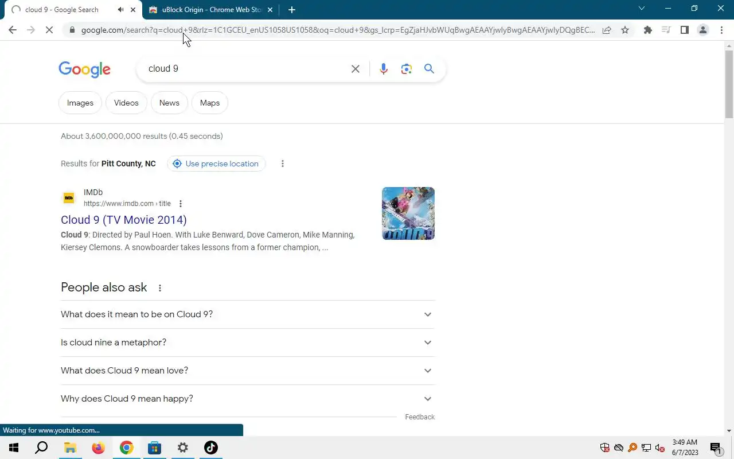Screen dimensions: 734x459
Task: Stop loading the current page
Action: tap(49, 30)
